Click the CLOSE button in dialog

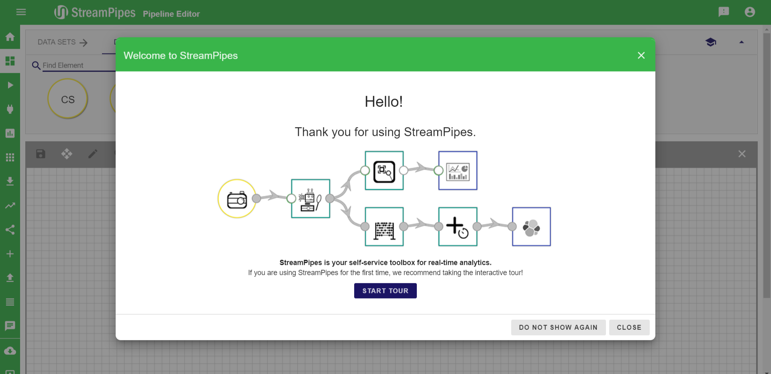[x=629, y=327]
